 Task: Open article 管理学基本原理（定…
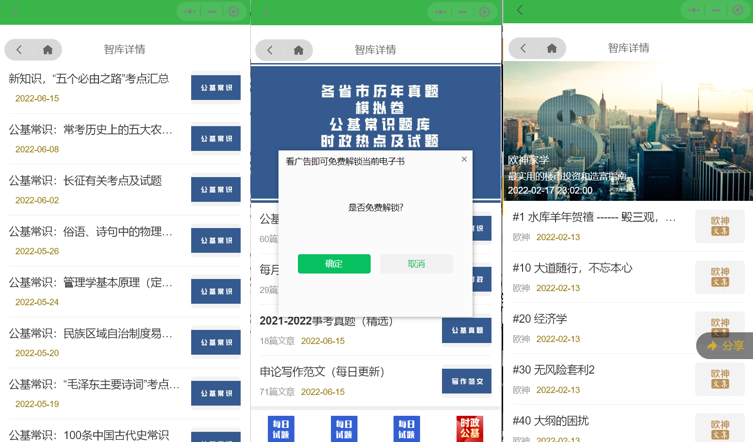[x=91, y=282]
